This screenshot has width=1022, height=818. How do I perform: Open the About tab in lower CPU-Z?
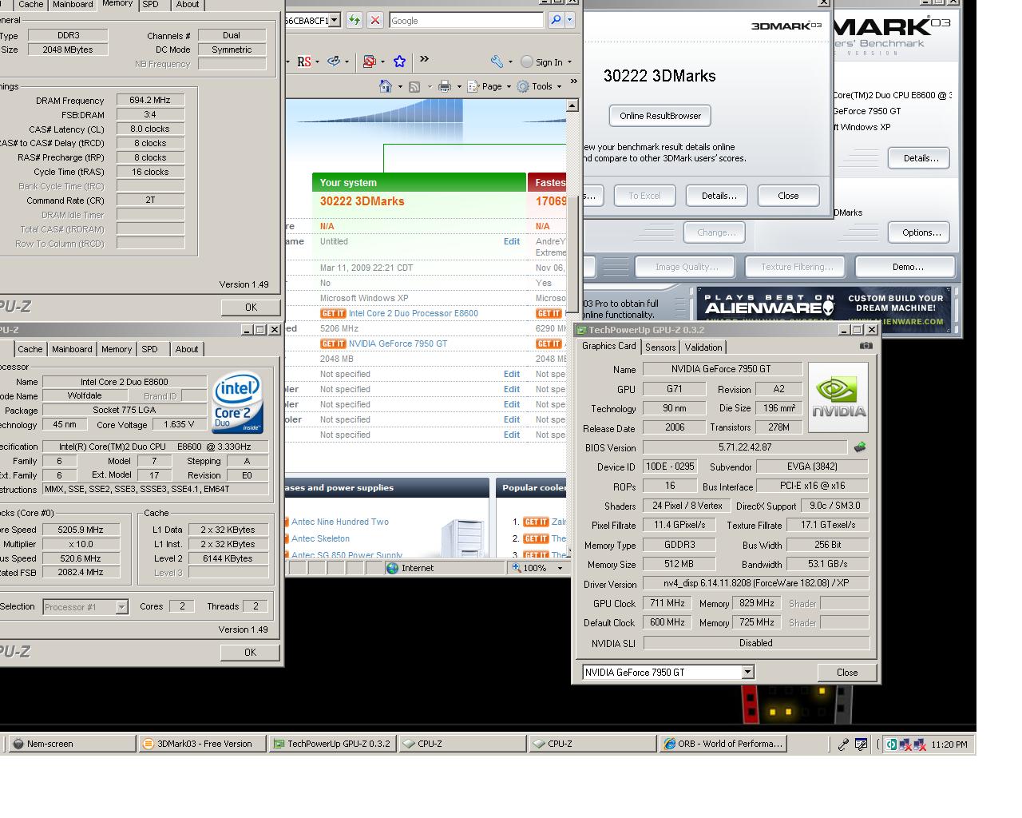[187, 349]
